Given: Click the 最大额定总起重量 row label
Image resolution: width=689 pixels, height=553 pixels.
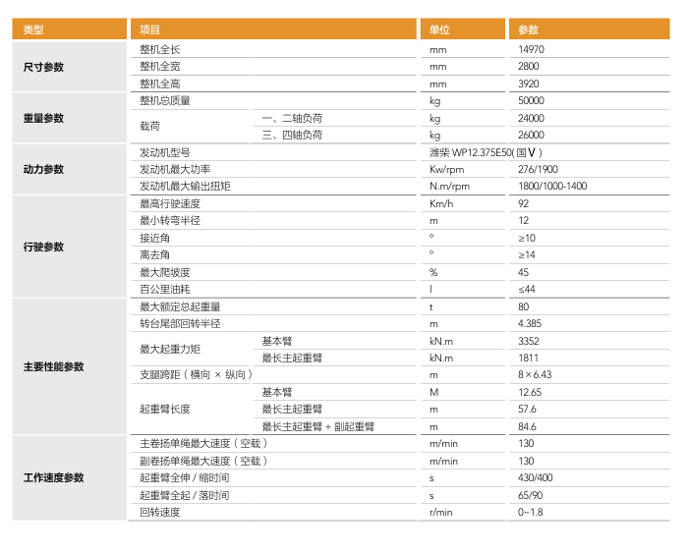Looking at the screenshot, I should click(x=180, y=306).
